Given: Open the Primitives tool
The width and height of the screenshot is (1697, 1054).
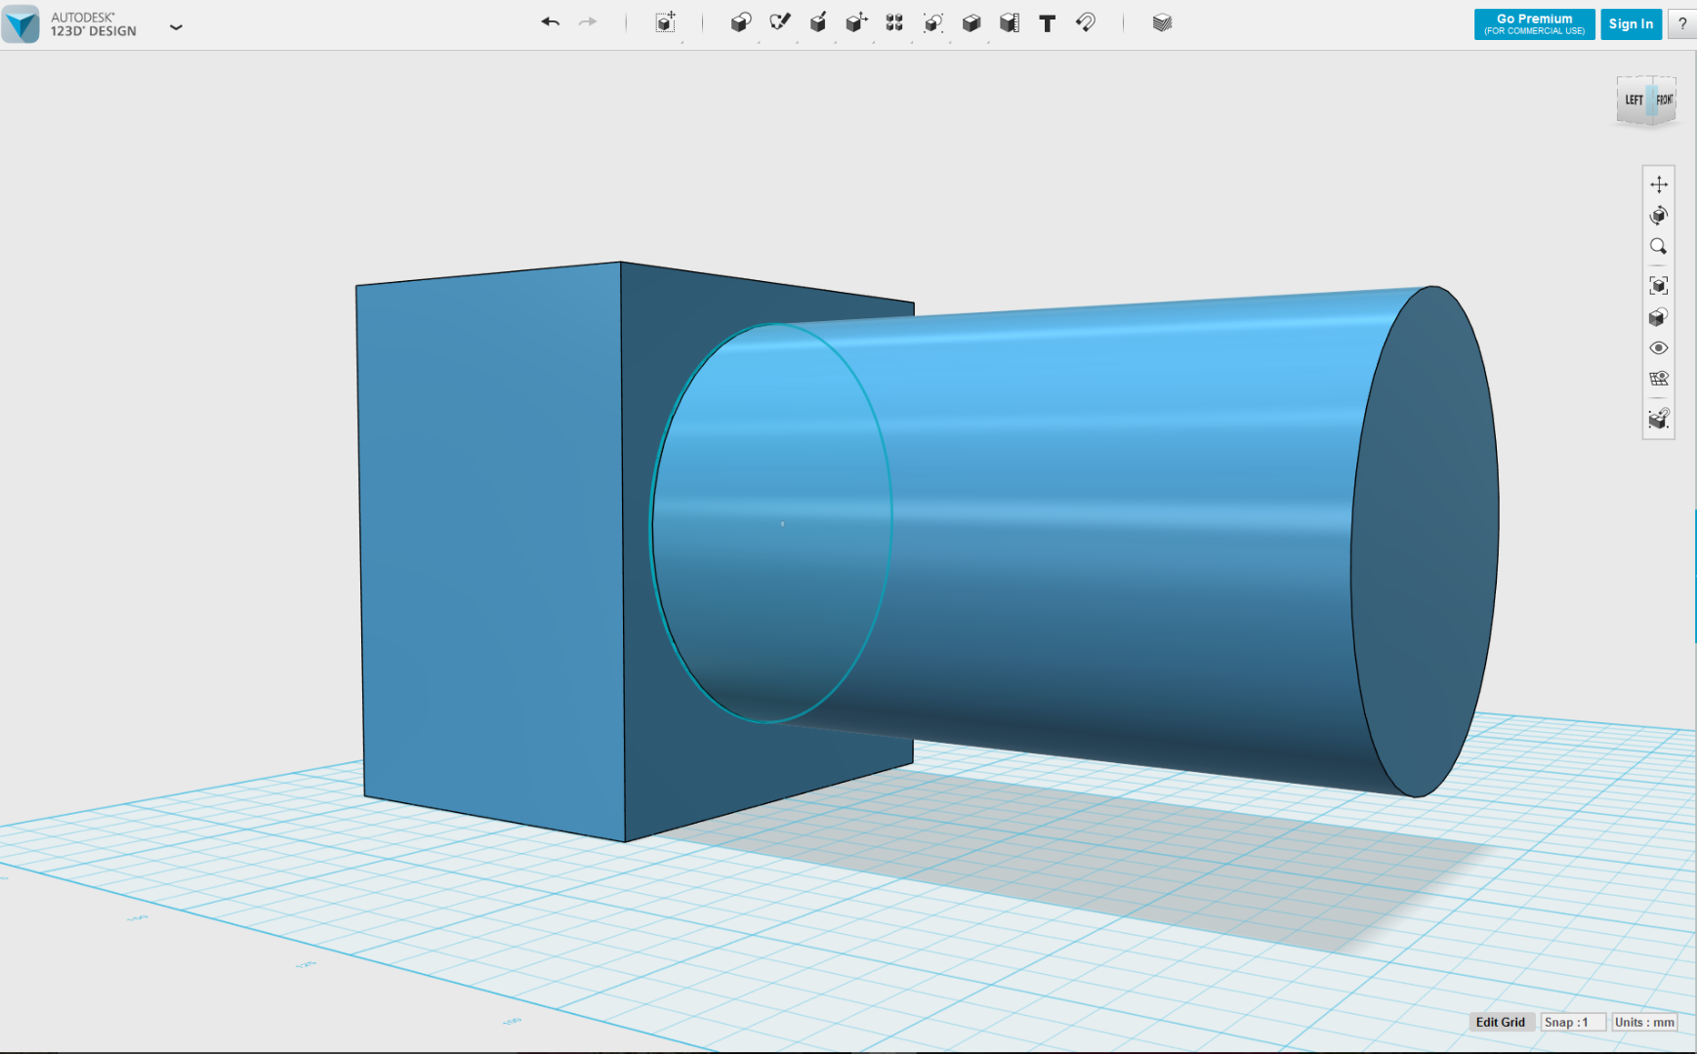Looking at the screenshot, I should coord(740,23).
